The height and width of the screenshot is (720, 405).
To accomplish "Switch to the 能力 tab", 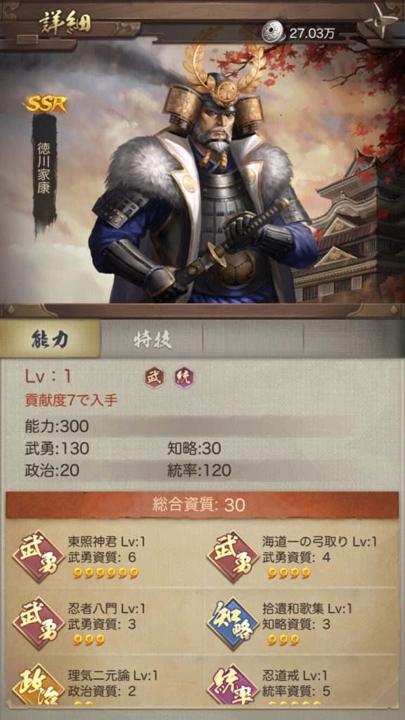I will pyautogui.click(x=50, y=339).
